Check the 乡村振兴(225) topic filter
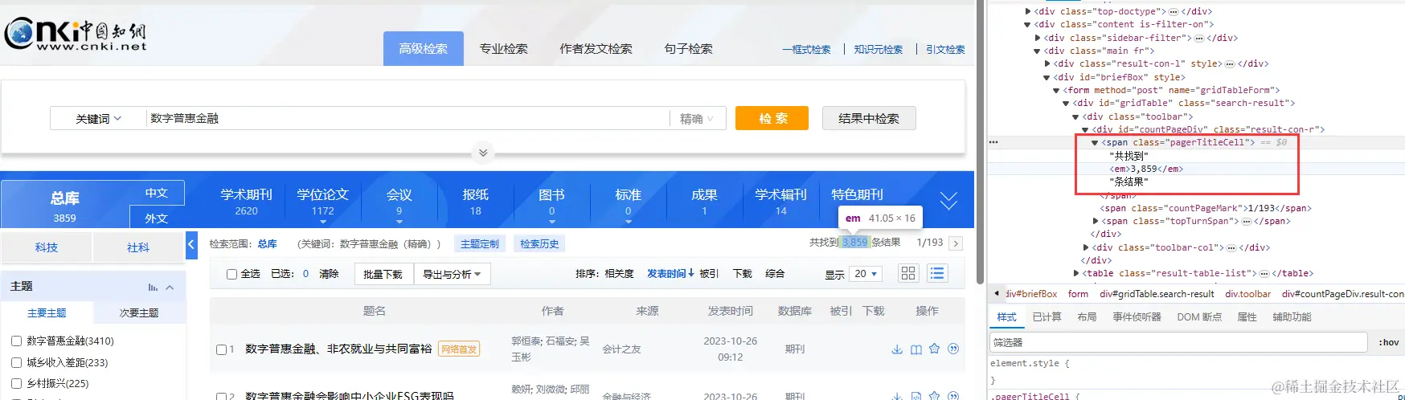Viewport: 1405px width, 400px height. point(16,384)
